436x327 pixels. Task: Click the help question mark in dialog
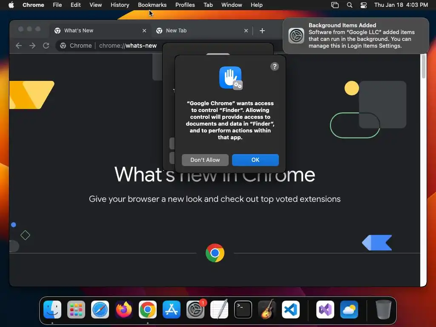[275, 66]
